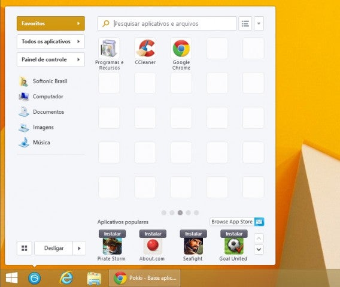The width and height of the screenshot is (340, 287).
Task: Open Música folder shortcut
Action: pos(35,143)
